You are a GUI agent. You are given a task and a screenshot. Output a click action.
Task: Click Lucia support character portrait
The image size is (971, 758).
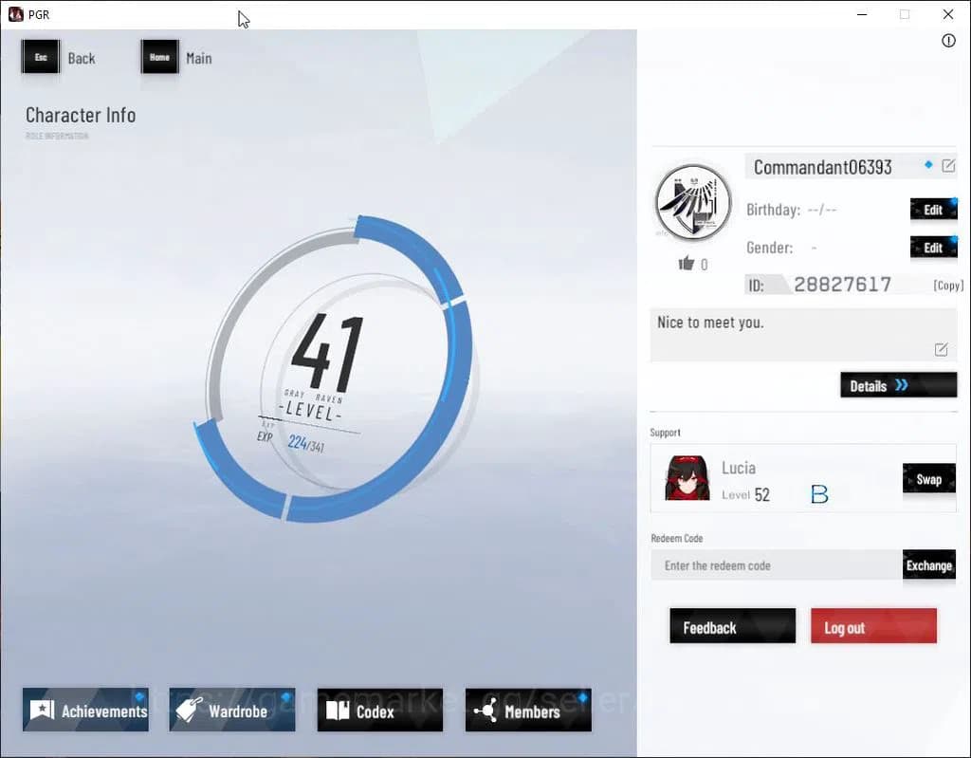pyautogui.click(x=687, y=478)
